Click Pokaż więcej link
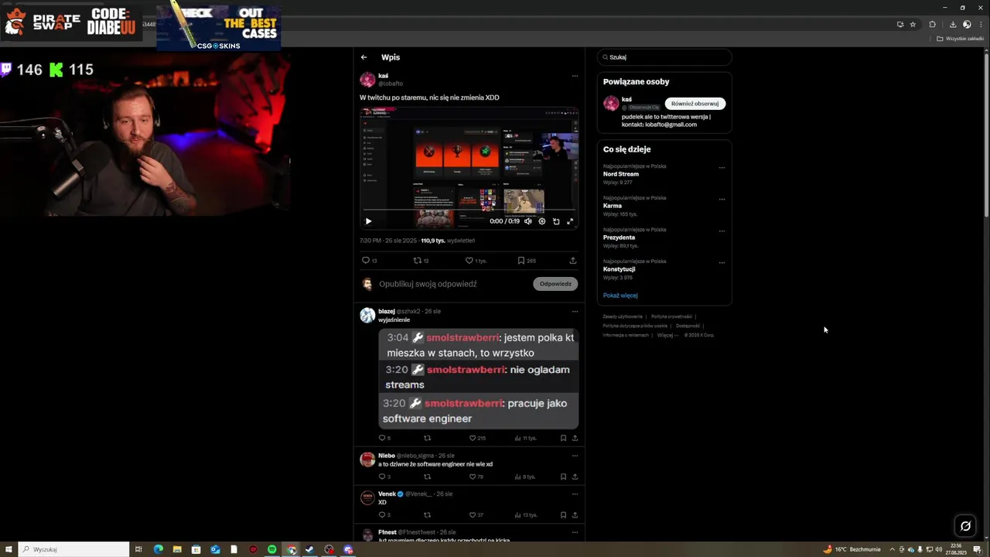The height and width of the screenshot is (557, 990). point(620,296)
